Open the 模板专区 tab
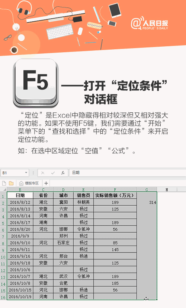This screenshot has height=308, width=186. tap(29, 183)
